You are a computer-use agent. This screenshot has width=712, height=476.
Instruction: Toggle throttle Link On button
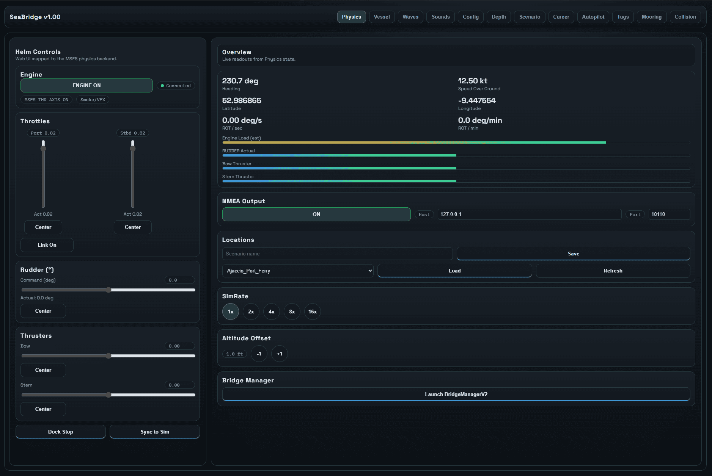(x=47, y=245)
